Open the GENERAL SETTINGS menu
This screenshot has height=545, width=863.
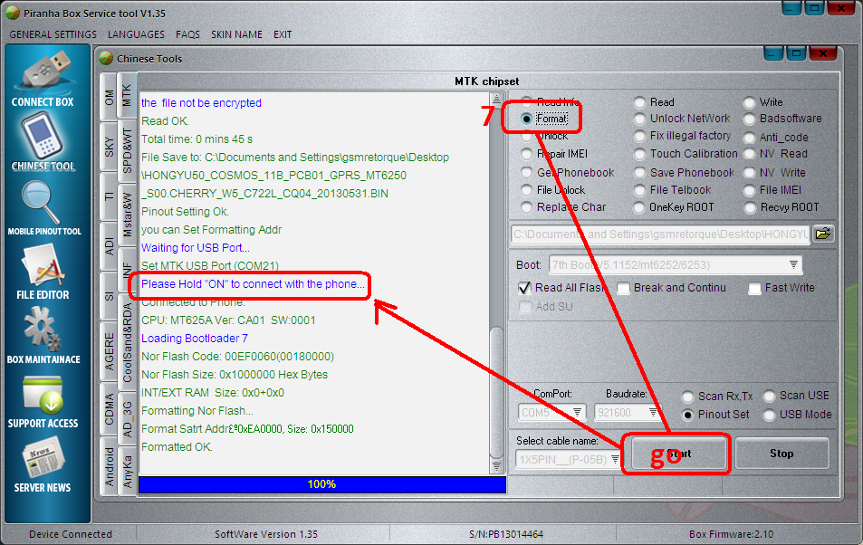(x=53, y=34)
